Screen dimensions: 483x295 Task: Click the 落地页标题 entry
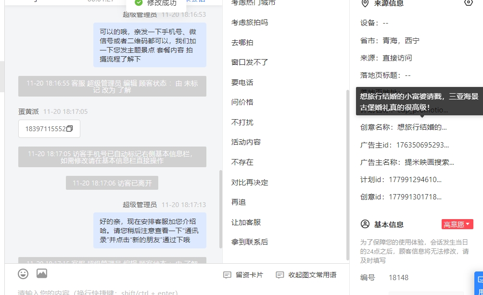pyautogui.click(x=385, y=75)
